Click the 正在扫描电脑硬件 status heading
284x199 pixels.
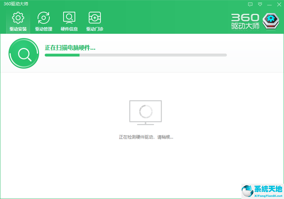[x=70, y=48]
